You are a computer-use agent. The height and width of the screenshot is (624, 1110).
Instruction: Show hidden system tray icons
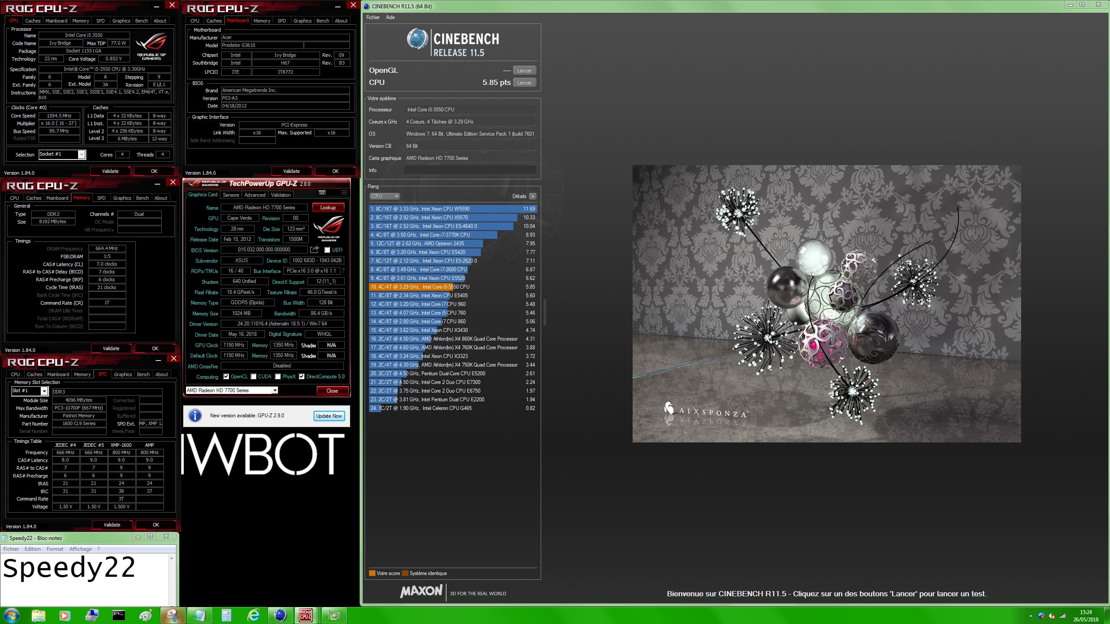(x=1031, y=616)
